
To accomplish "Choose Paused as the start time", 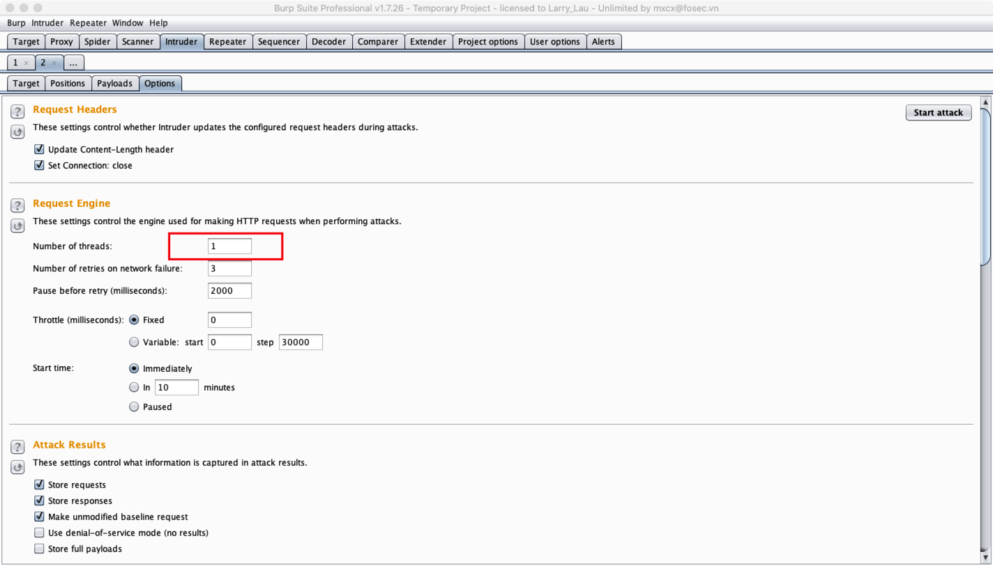I will point(134,407).
